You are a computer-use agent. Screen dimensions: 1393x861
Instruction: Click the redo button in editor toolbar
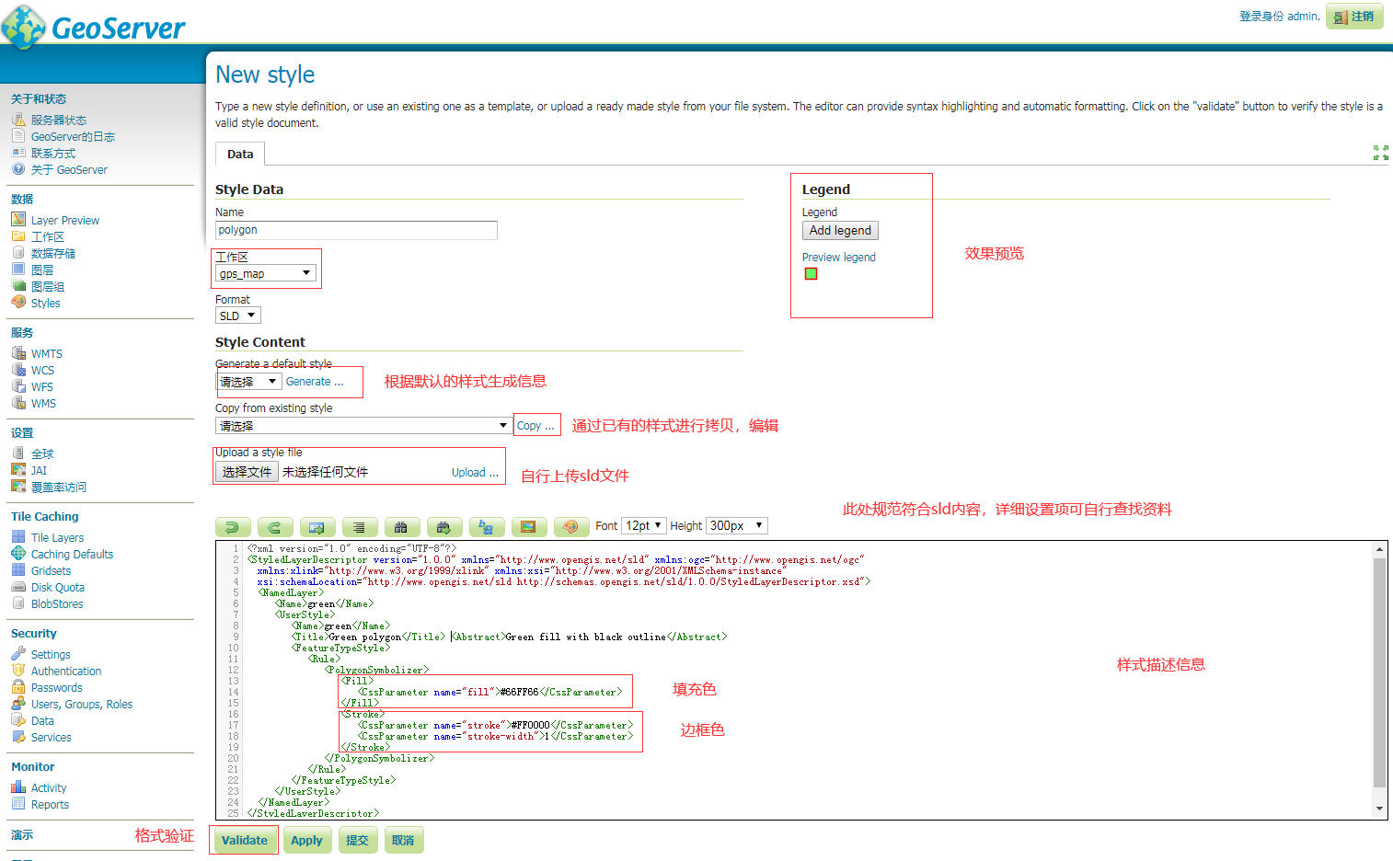(274, 527)
